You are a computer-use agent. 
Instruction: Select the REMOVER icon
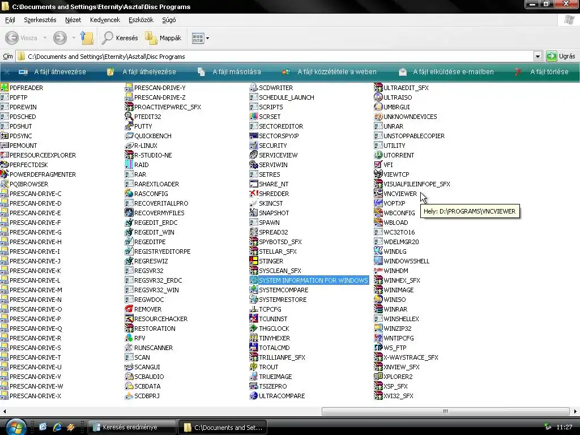(x=129, y=309)
